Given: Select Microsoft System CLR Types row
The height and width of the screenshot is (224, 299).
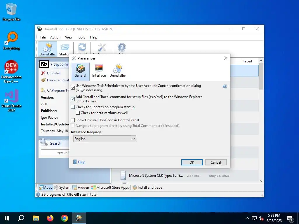Looking at the screenshot, I should [185, 176].
